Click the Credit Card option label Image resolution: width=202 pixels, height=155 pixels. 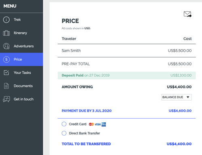tap(78, 124)
